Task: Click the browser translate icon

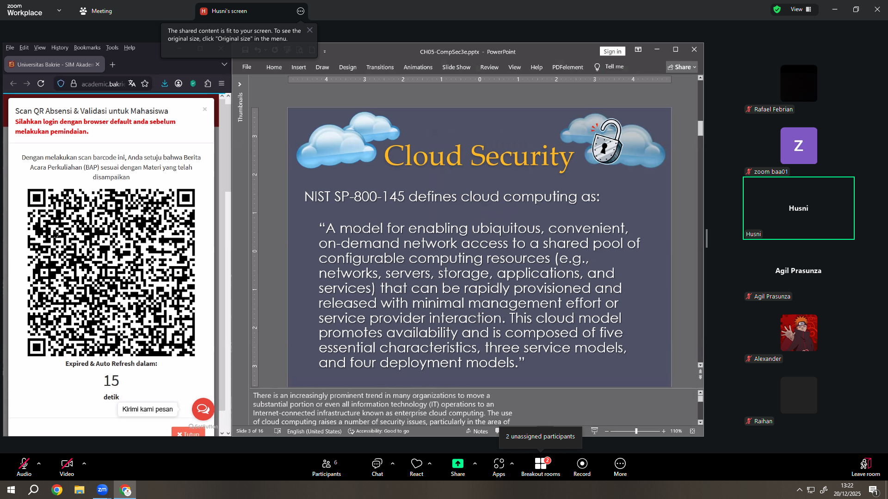Action: (132, 84)
